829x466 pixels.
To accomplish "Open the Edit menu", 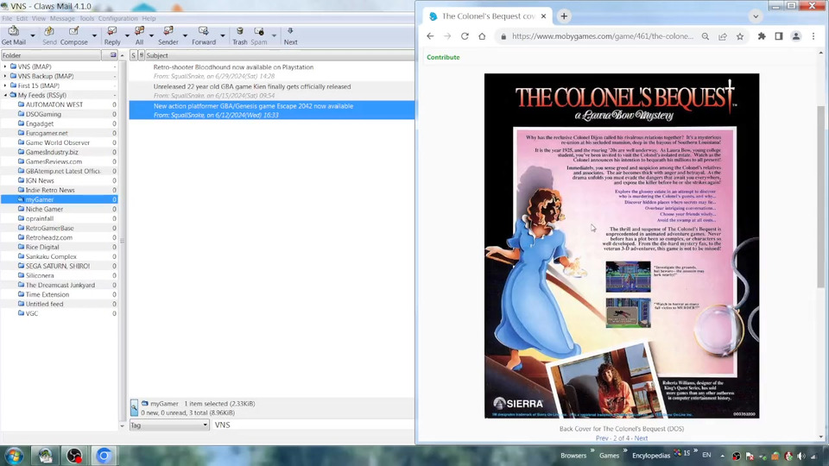I will pos(22,18).
